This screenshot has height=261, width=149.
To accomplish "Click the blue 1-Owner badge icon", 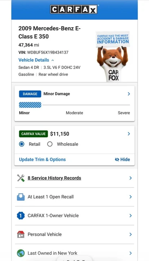I will pos(21,216).
